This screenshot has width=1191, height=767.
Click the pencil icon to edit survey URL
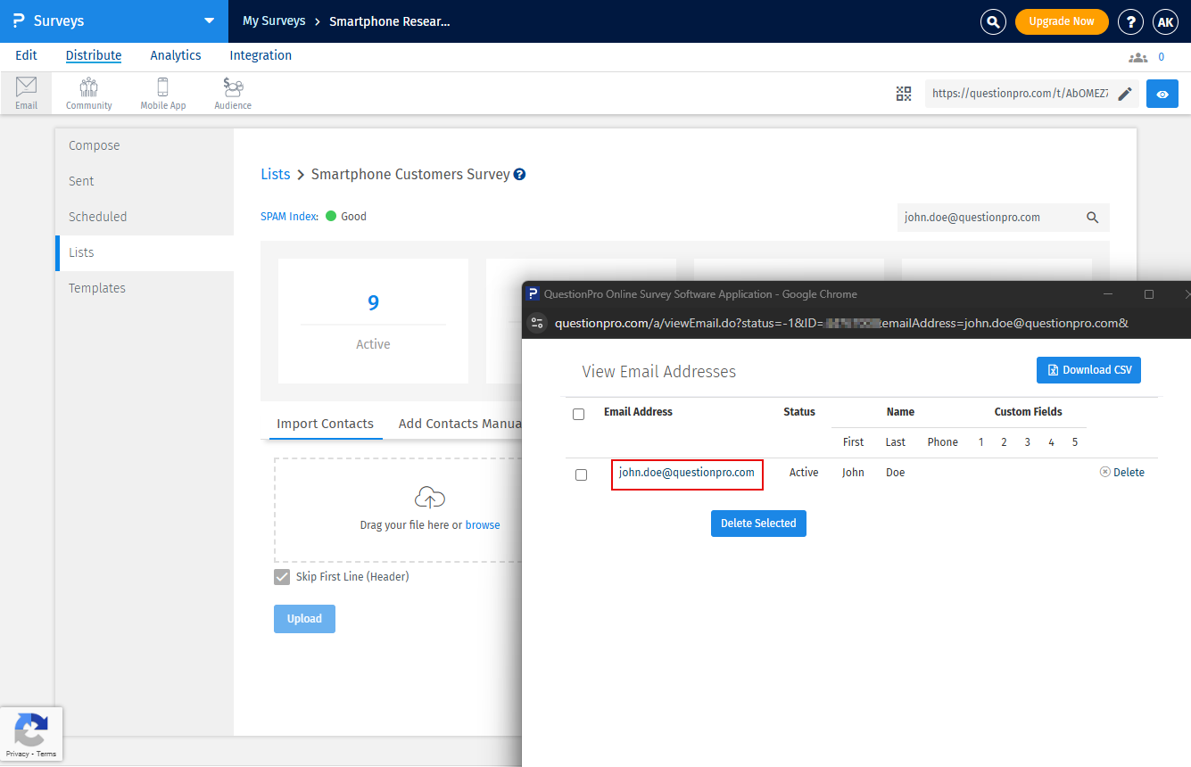point(1125,94)
